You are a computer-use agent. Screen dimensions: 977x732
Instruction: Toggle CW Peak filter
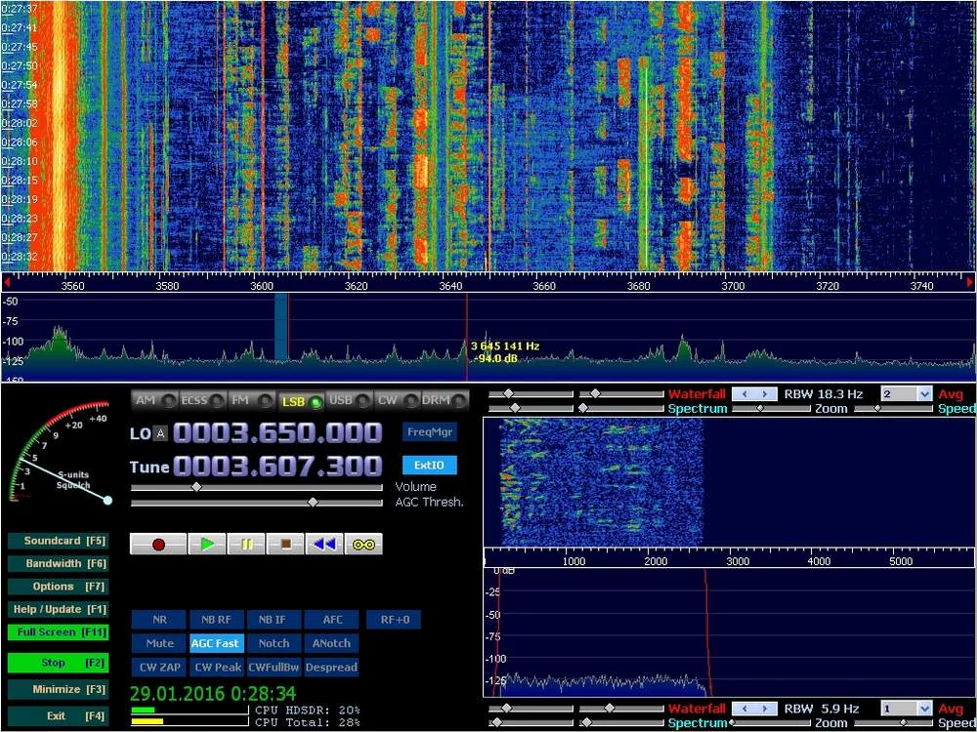point(216,667)
